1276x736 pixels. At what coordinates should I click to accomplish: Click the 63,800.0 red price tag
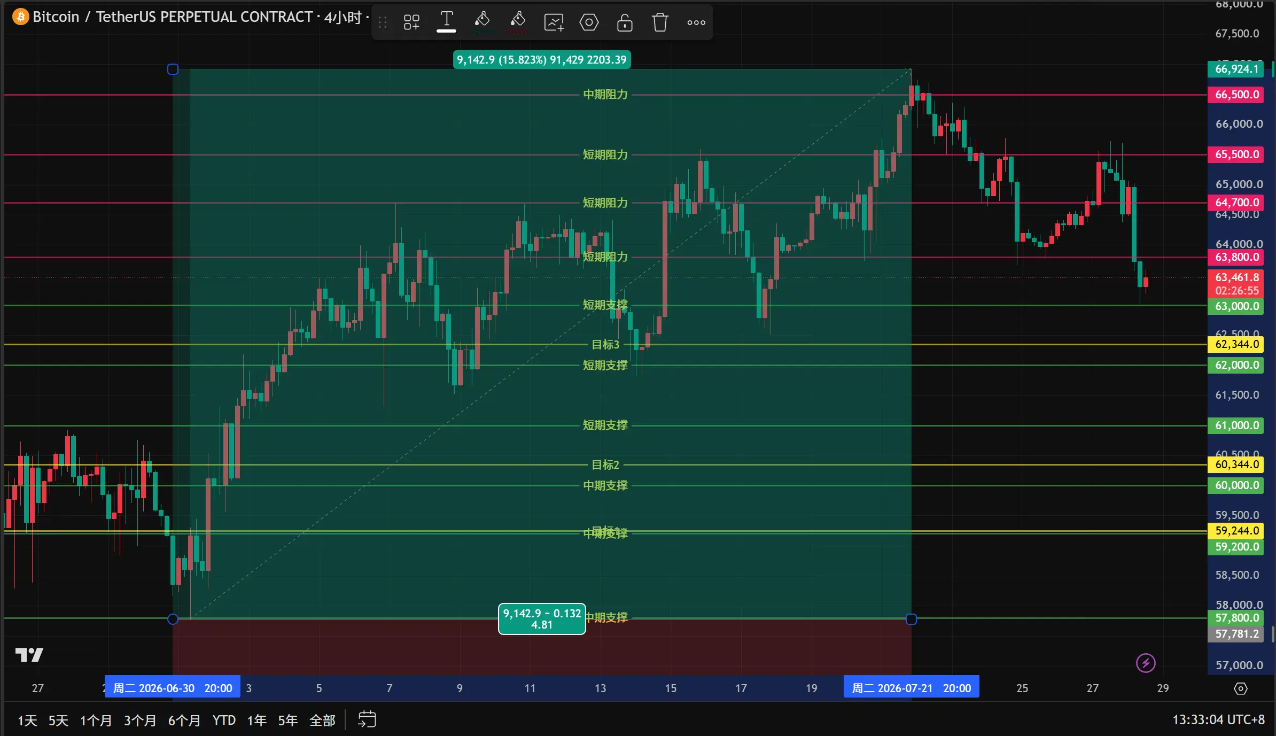[x=1235, y=257]
